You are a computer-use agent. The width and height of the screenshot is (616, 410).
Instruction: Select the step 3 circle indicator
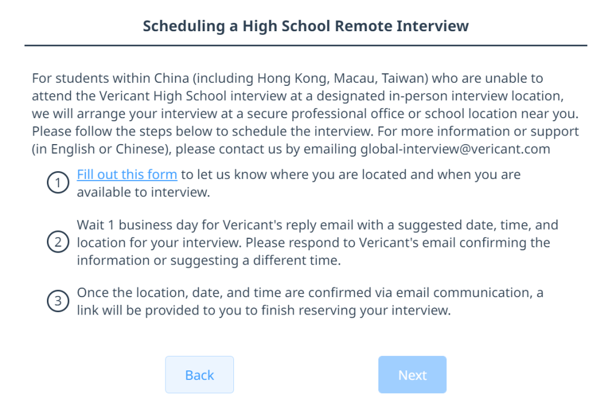click(58, 301)
